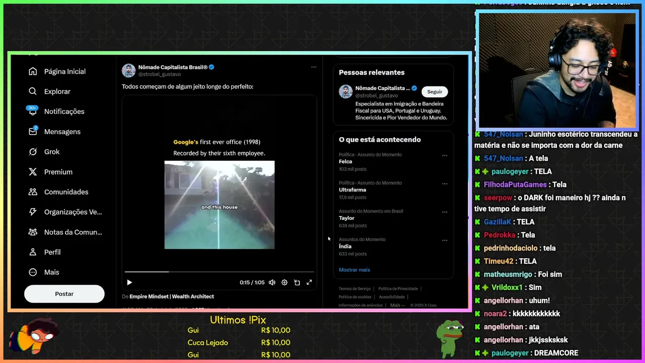Open video settings gear icon
This screenshot has width=645, height=363.
(x=284, y=282)
